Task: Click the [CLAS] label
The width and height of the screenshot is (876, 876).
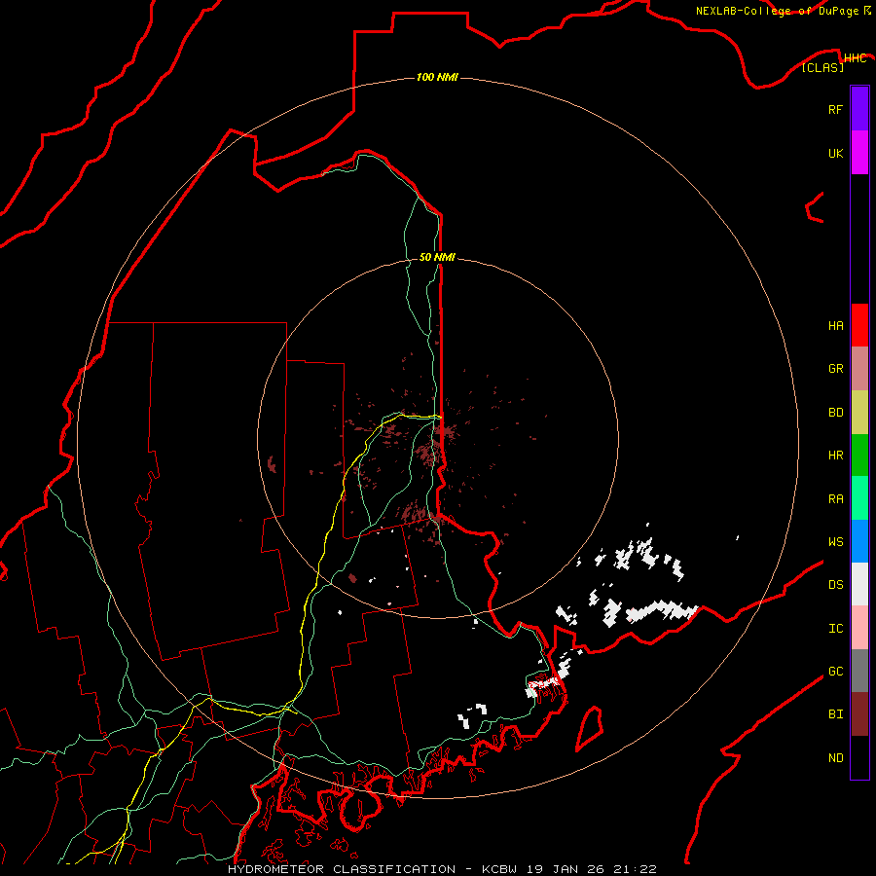Action: [x=822, y=67]
